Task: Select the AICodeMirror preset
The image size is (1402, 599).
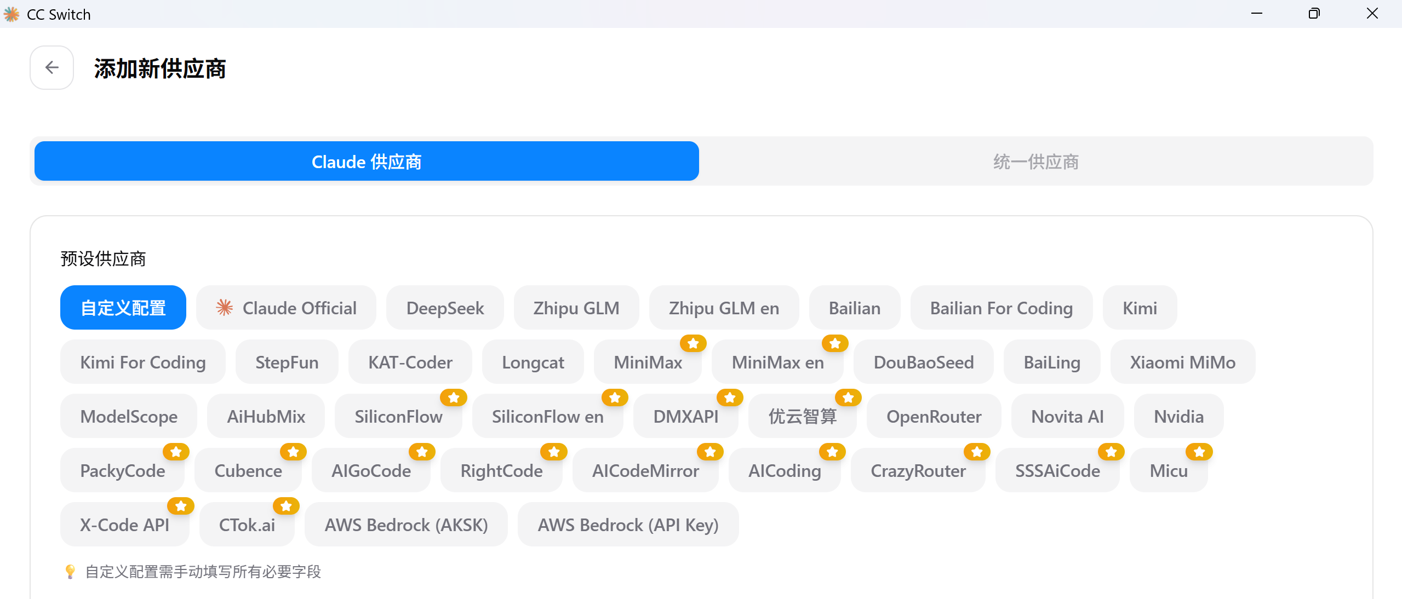Action: pos(646,470)
